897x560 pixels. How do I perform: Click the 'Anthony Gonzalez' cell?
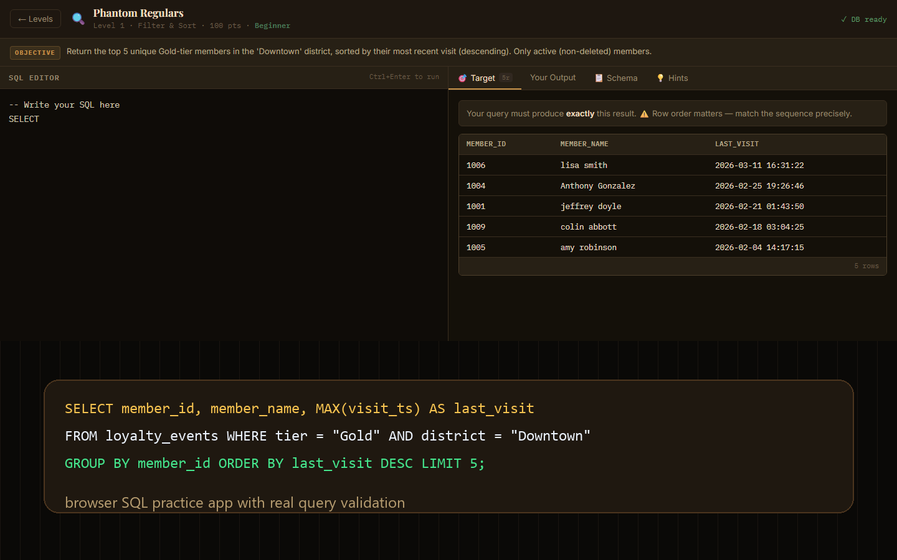597,185
